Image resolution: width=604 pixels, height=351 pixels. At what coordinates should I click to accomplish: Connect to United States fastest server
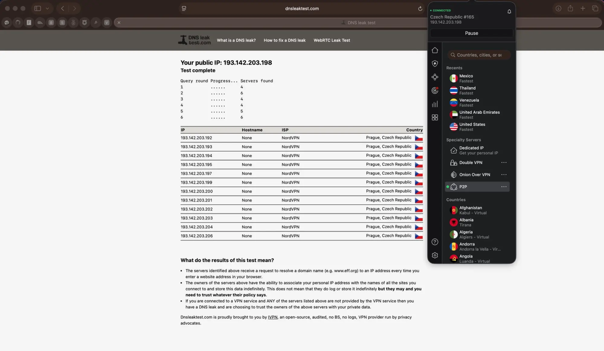pyautogui.click(x=472, y=127)
